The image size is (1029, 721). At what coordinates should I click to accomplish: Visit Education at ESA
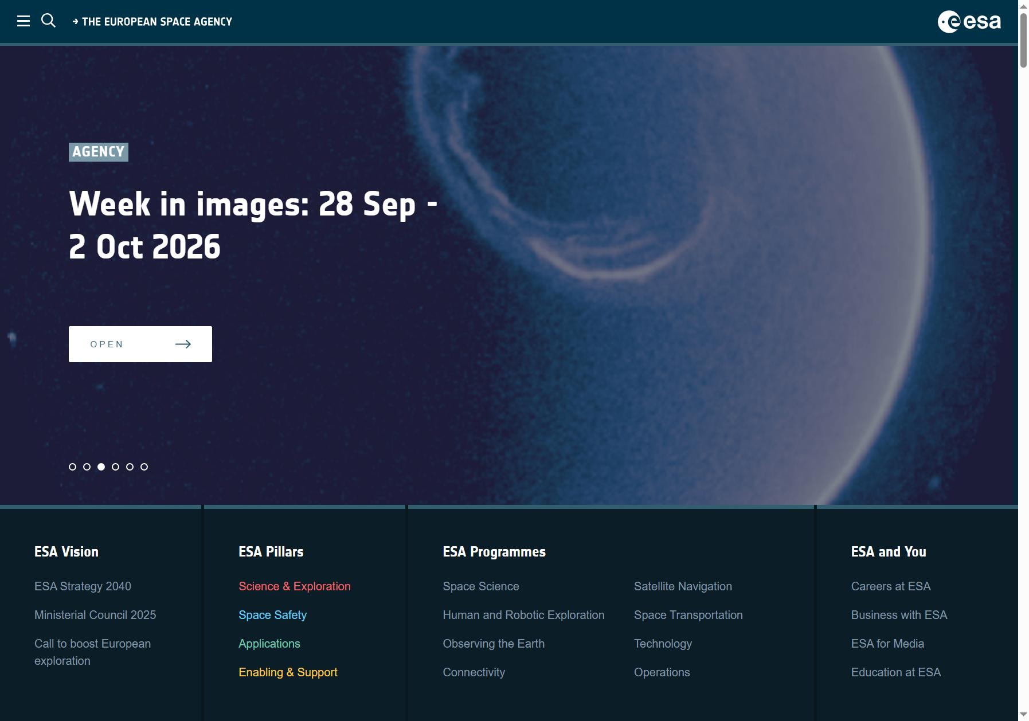[x=895, y=672]
